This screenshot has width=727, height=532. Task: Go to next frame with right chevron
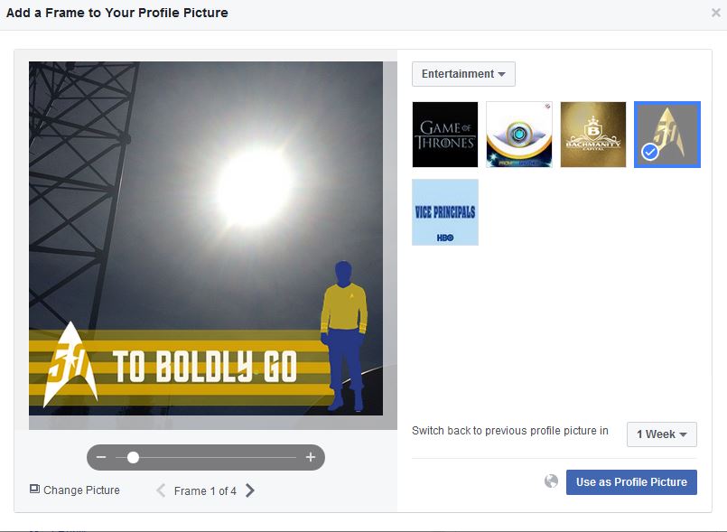pos(250,490)
